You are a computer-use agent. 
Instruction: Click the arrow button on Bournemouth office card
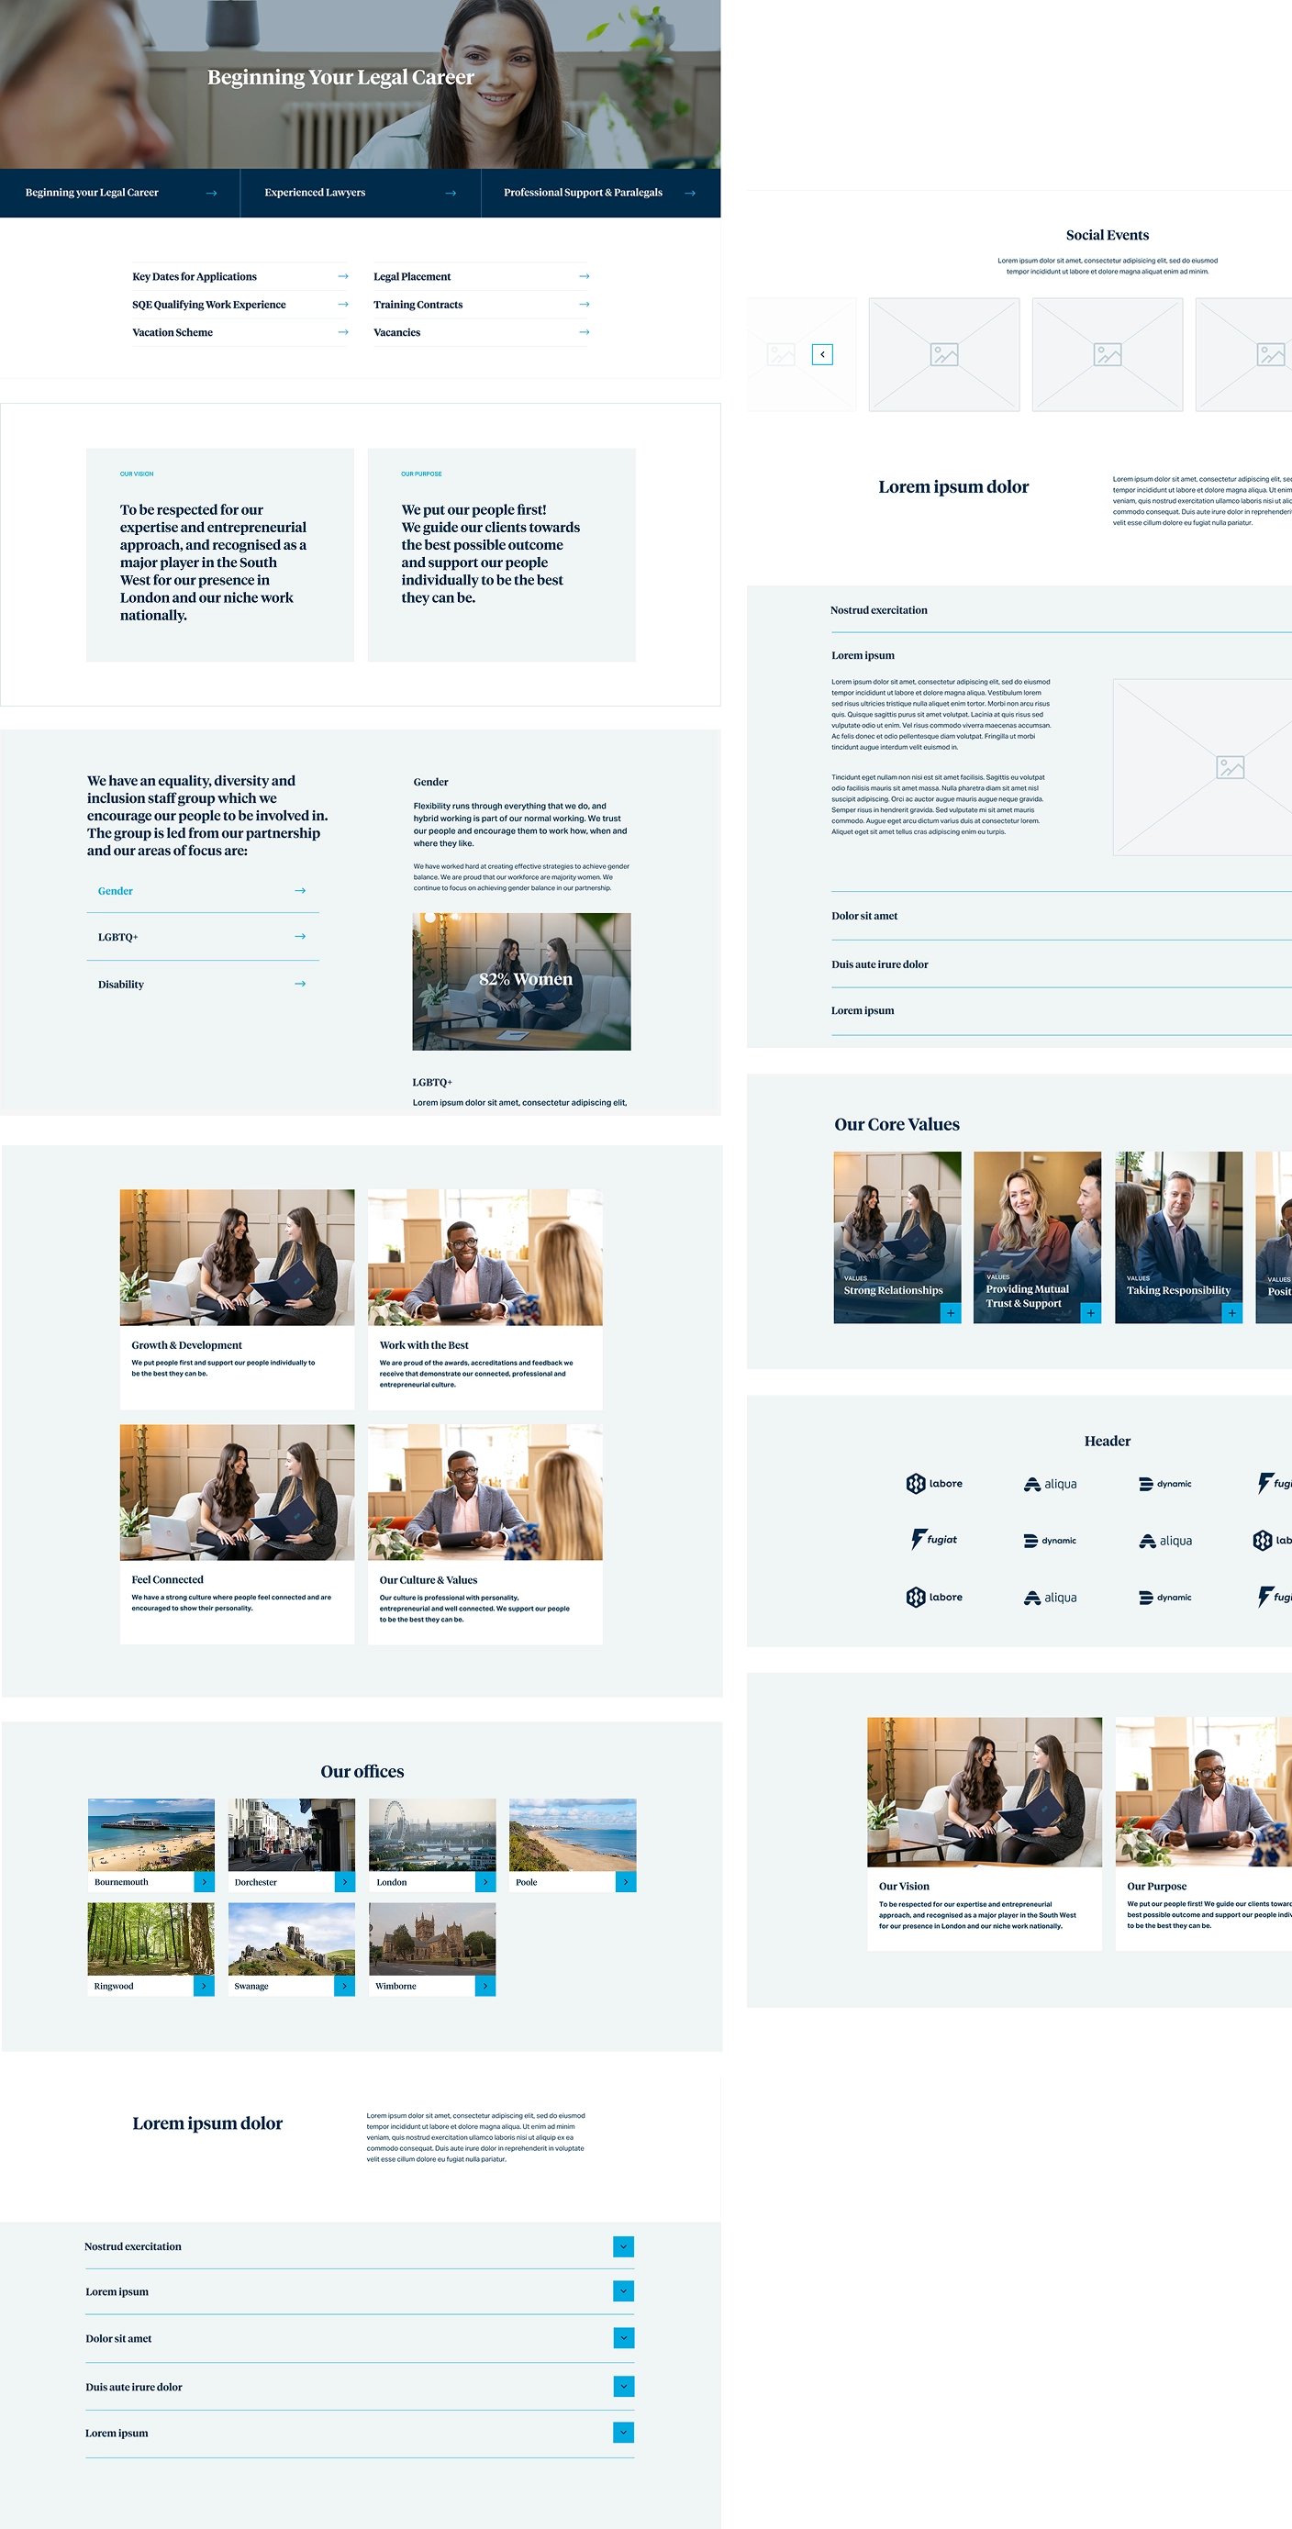point(205,1881)
